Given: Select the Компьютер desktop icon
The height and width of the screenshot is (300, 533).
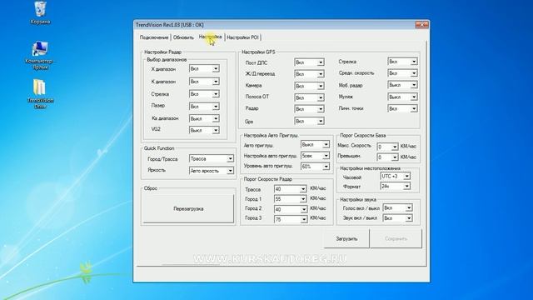Looking at the screenshot, I should [x=40, y=55].
